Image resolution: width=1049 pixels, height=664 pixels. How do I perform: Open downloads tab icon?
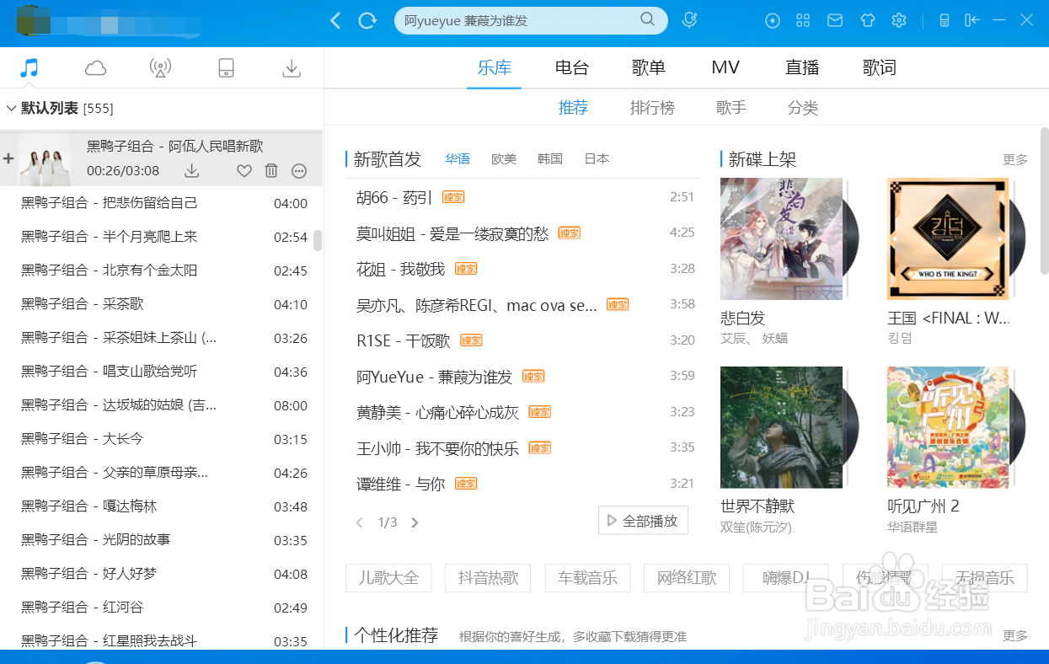click(292, 68)
